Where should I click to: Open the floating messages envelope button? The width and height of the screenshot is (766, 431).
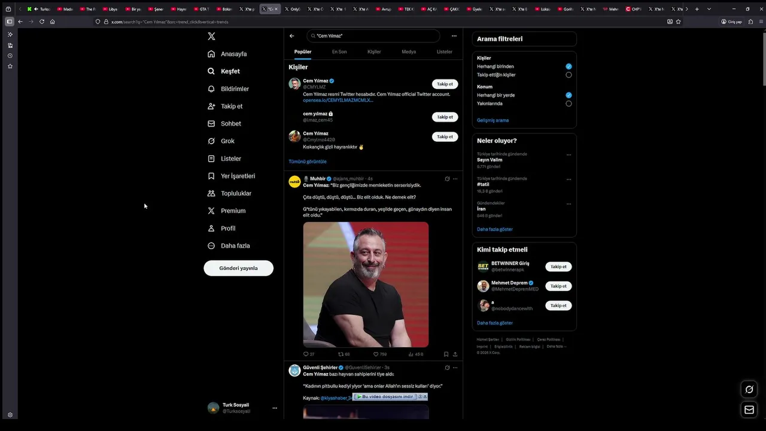(x=749, y=409)
